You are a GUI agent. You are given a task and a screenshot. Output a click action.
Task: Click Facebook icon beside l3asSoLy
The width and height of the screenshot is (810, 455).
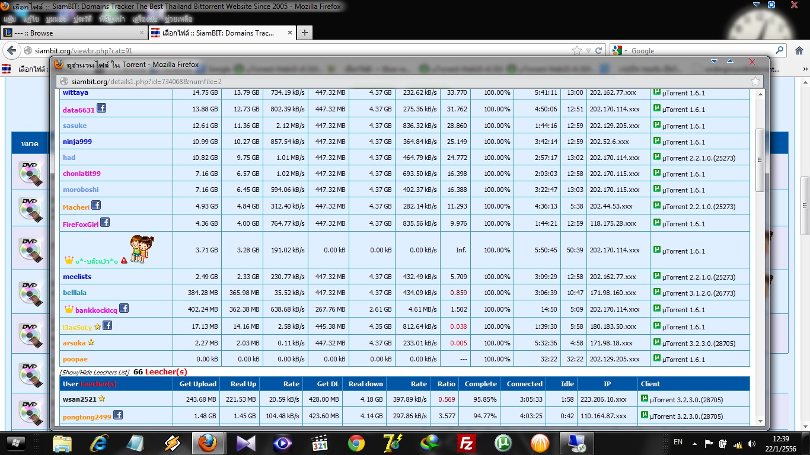coord(107,325)
